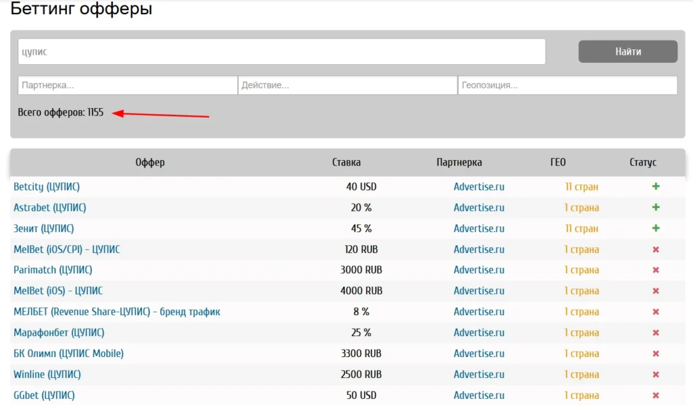This screenshot has height=405, width=693.
Task: Click the 120 RUB rate cell
Action: point(361,249)
